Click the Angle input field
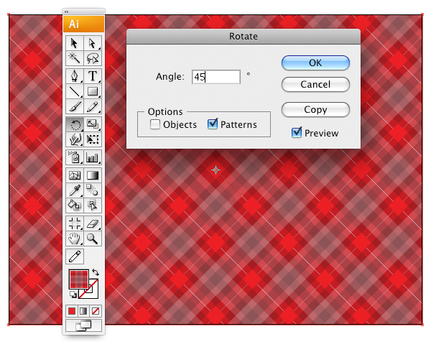Image resolution: width=431 pixels, height=347 pixels. (x=215, y=77)
